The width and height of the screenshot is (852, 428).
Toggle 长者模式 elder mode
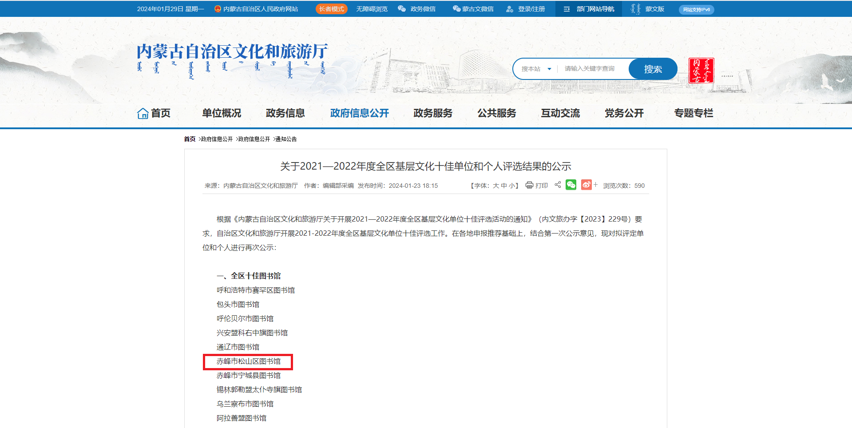point(331,9)
